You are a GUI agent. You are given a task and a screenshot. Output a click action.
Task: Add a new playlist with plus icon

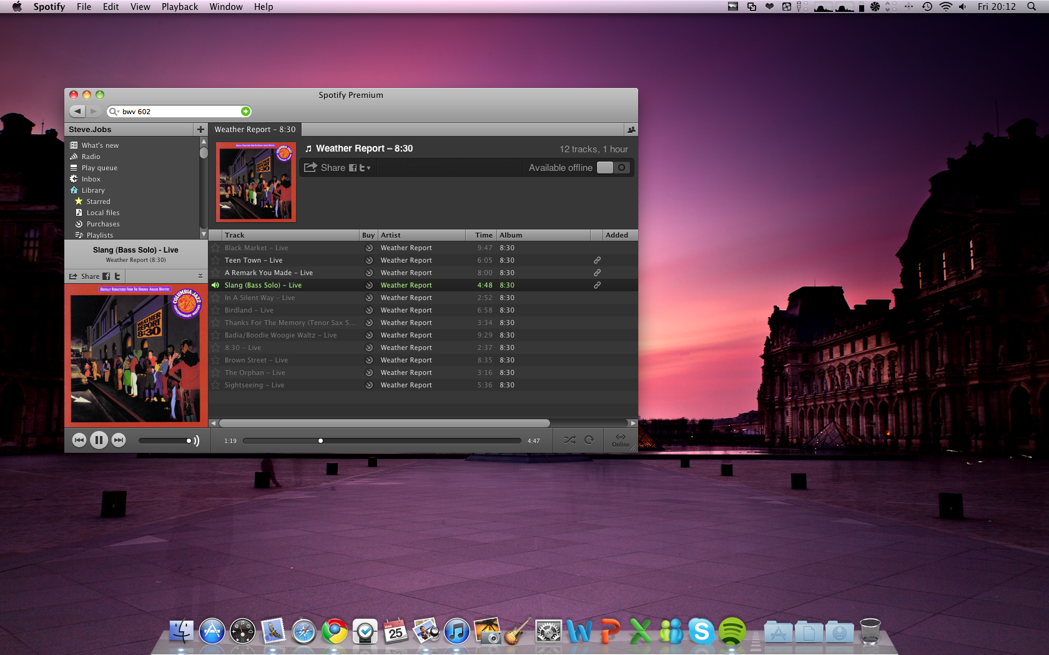click(x=200, y=129)
